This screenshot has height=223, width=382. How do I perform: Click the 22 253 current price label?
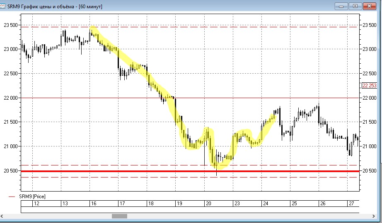click(369, 86)
